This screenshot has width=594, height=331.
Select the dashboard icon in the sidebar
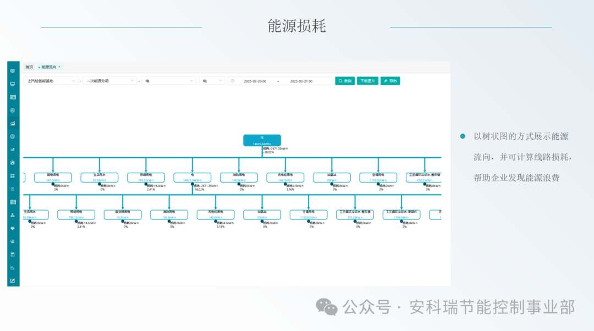coord(12,71)
